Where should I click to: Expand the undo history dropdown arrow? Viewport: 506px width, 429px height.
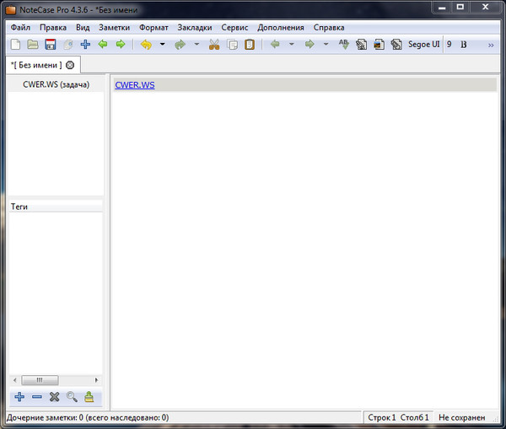coord(163,45)
